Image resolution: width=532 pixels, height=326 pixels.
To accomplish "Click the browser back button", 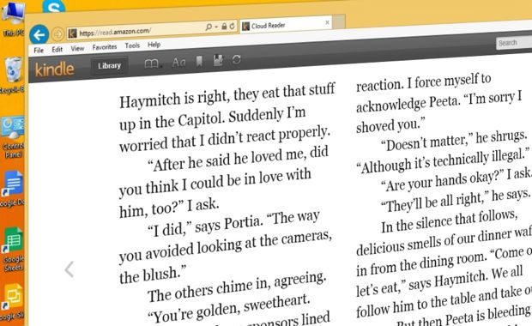I will [39, 35].
